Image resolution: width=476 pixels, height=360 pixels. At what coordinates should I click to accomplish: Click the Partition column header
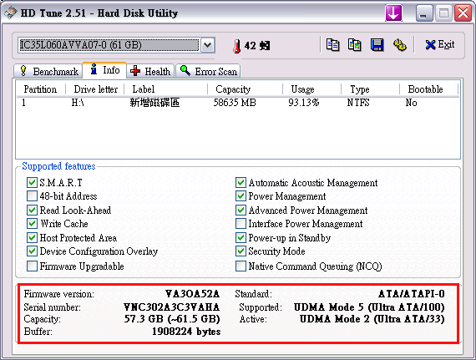click(x=41, y=89)
